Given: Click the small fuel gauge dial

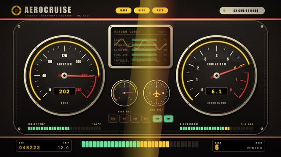Looking at the screenshot, I should pyautogui.click(x=124, y=93).
